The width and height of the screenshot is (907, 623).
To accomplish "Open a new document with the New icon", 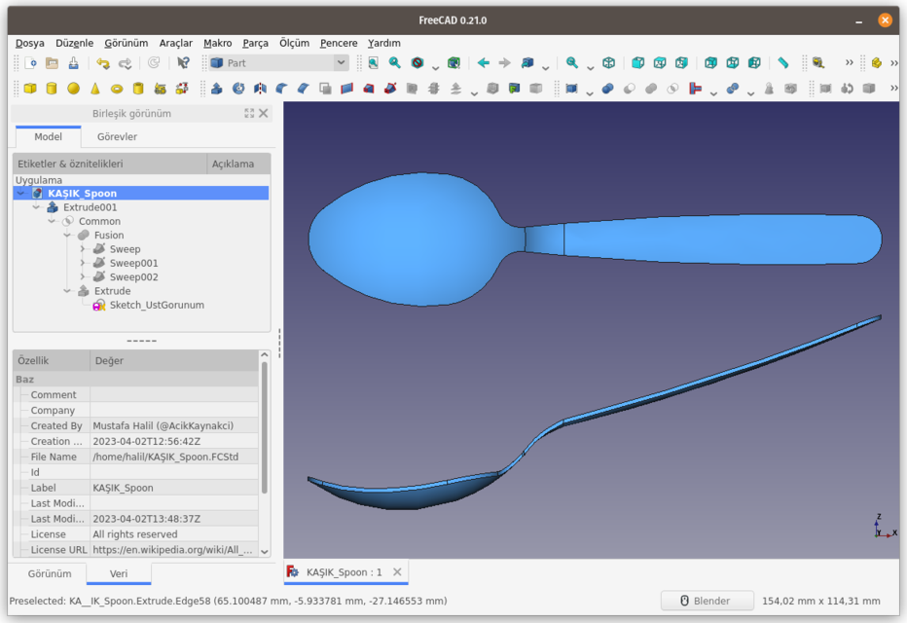I will point(32,61).
